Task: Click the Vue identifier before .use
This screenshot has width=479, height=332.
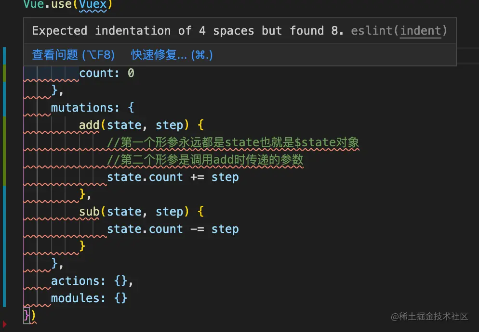Action: click(x=33, y=5)
